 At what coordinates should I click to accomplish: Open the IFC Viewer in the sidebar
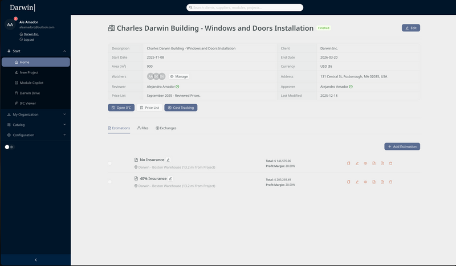tap(28, 103)
